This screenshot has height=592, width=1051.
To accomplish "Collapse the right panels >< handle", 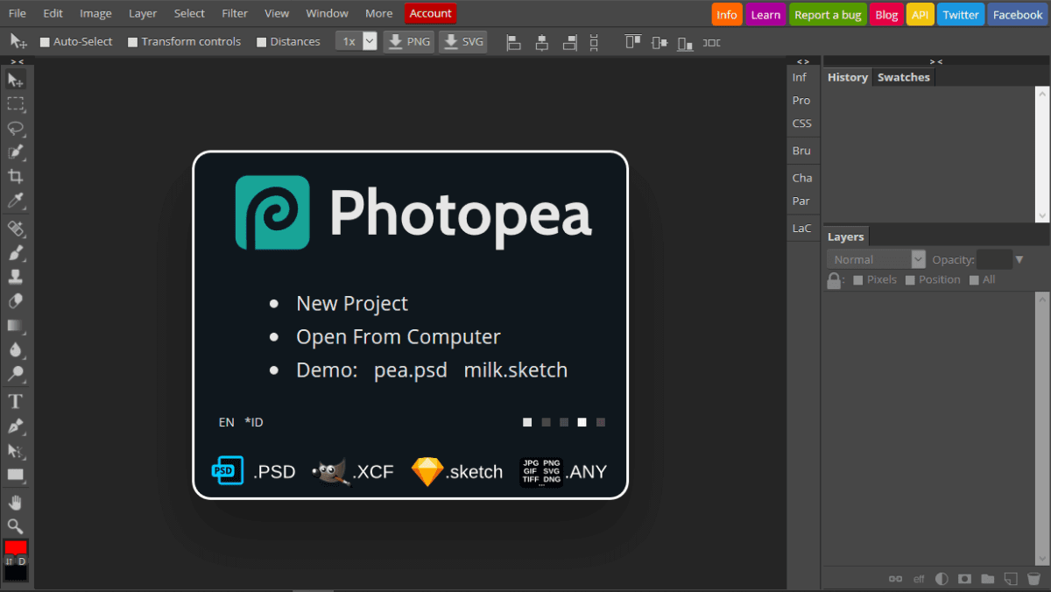I will point(936,61).
